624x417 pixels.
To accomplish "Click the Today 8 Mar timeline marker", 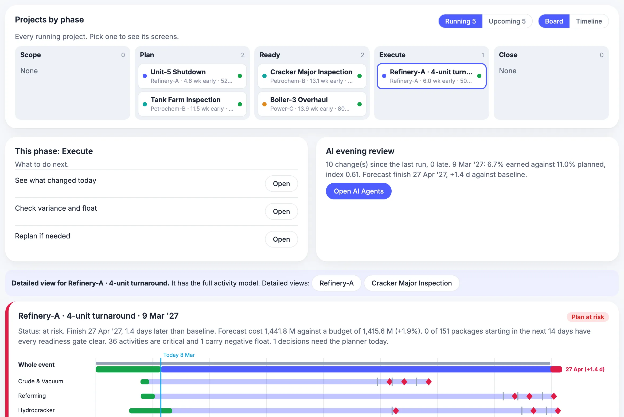I will pos(179,355).
